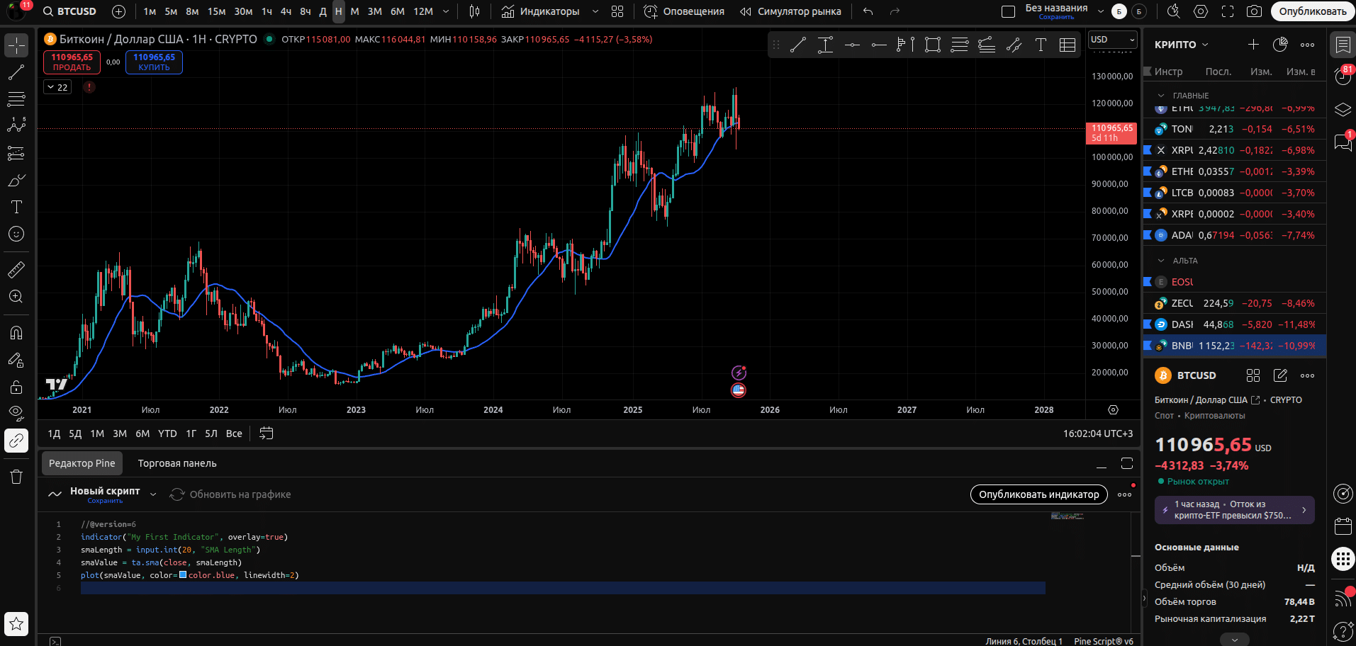Screen dimensions: 1356x646
Task: Toggle hide all drawings eye icon
Action: coord(16,413)
